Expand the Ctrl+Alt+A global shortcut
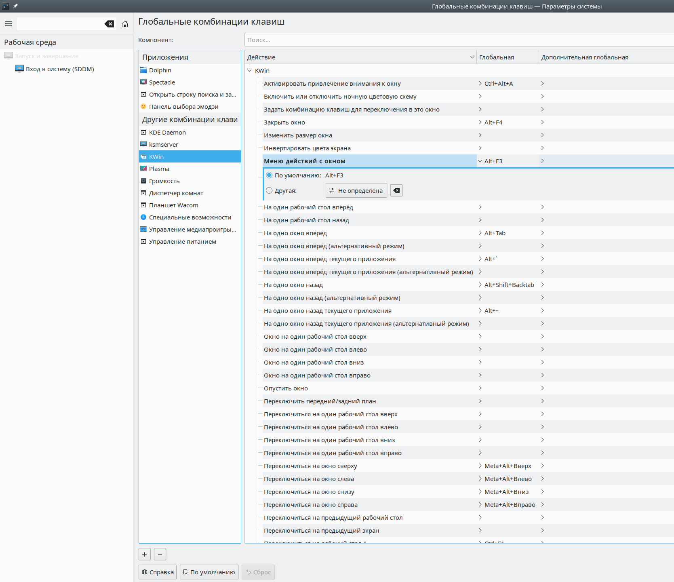The image size is (674, 582). click(480, 83)
